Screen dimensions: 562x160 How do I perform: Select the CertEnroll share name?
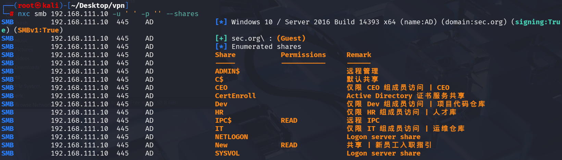tap(235, 96)
